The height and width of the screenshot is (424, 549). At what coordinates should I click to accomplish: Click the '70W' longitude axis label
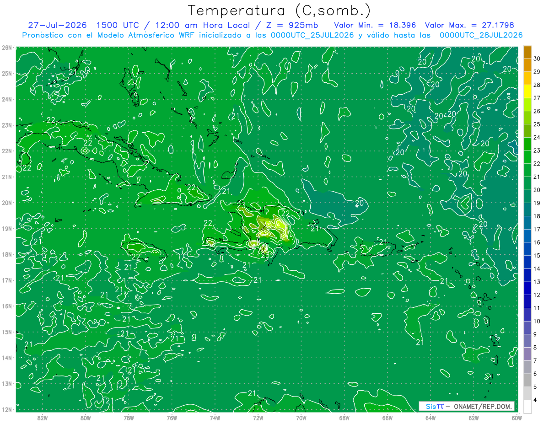click(x=301, y=418)
